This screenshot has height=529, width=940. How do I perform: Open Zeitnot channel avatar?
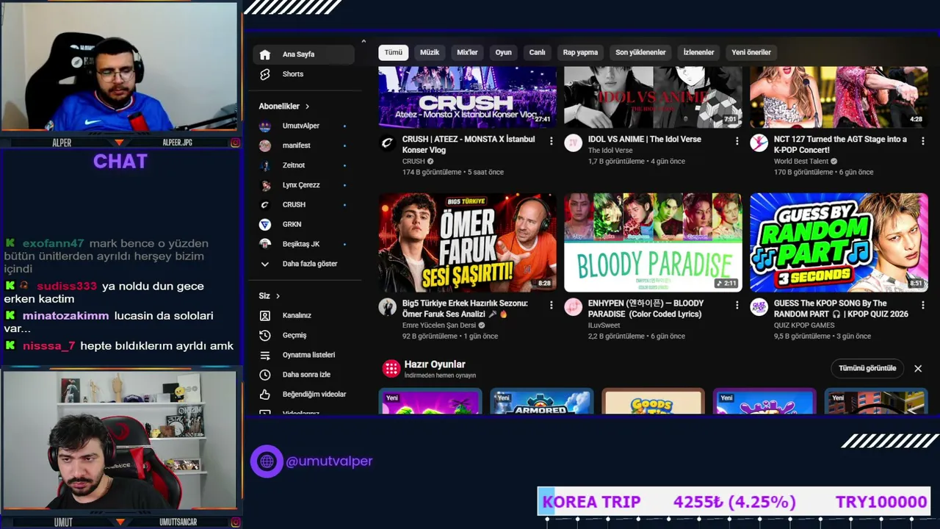coord(265,165)
